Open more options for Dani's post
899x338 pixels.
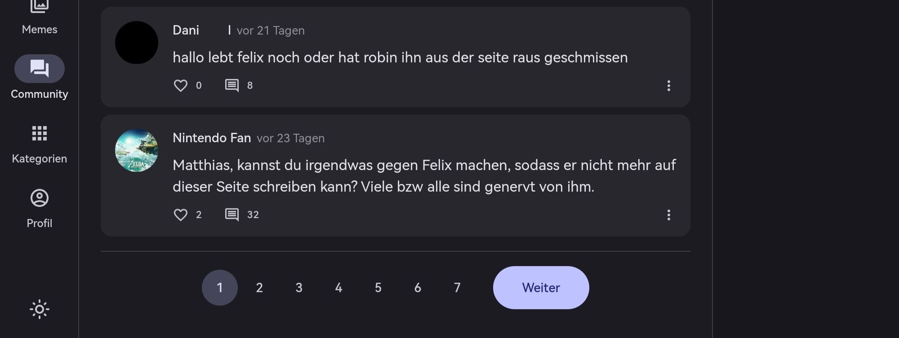pyautogui.click(x=669, y=86)
